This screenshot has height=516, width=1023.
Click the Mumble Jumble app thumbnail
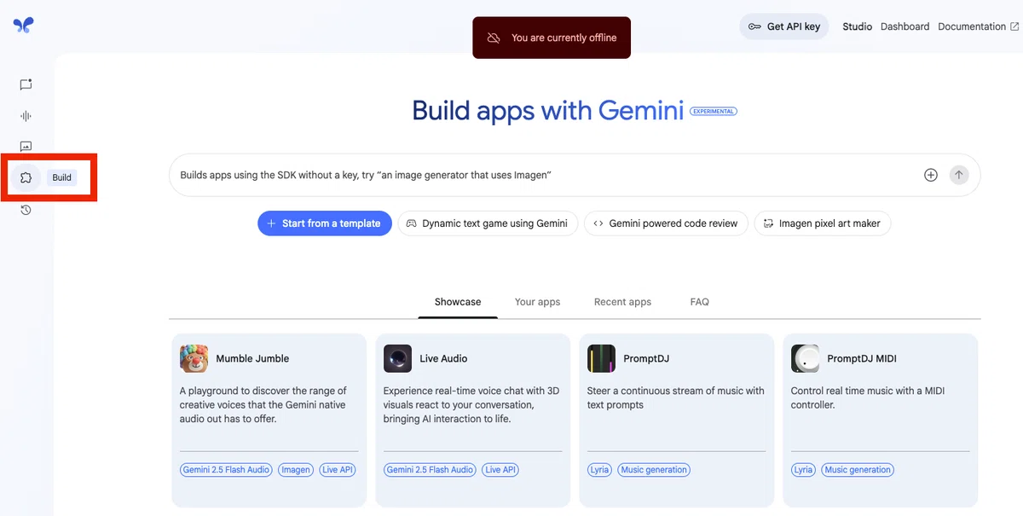point(194,358)
